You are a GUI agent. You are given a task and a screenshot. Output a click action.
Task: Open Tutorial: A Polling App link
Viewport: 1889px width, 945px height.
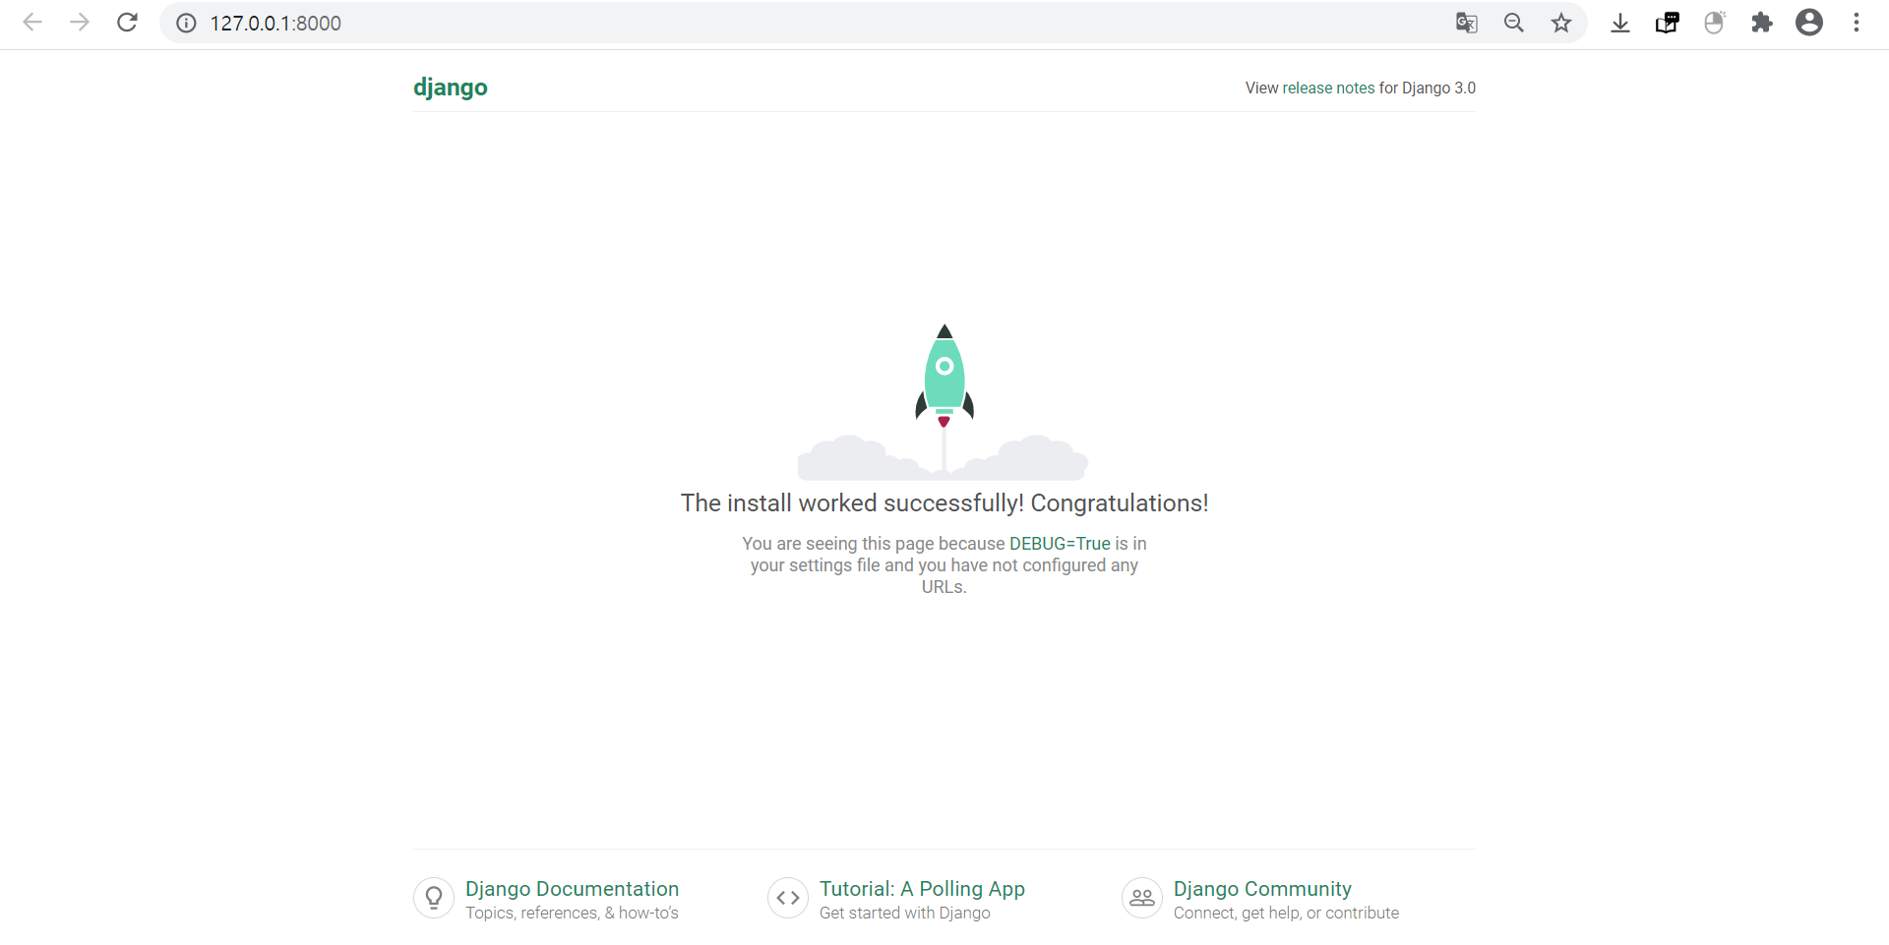click(x=922, y=889)
